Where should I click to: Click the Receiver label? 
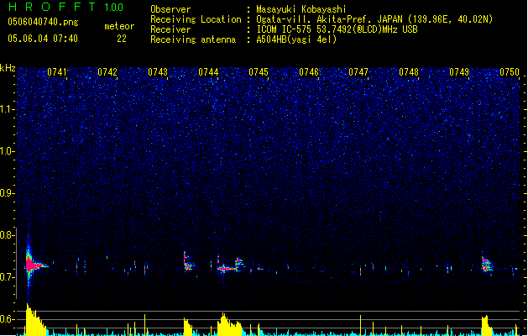point(170,29)
